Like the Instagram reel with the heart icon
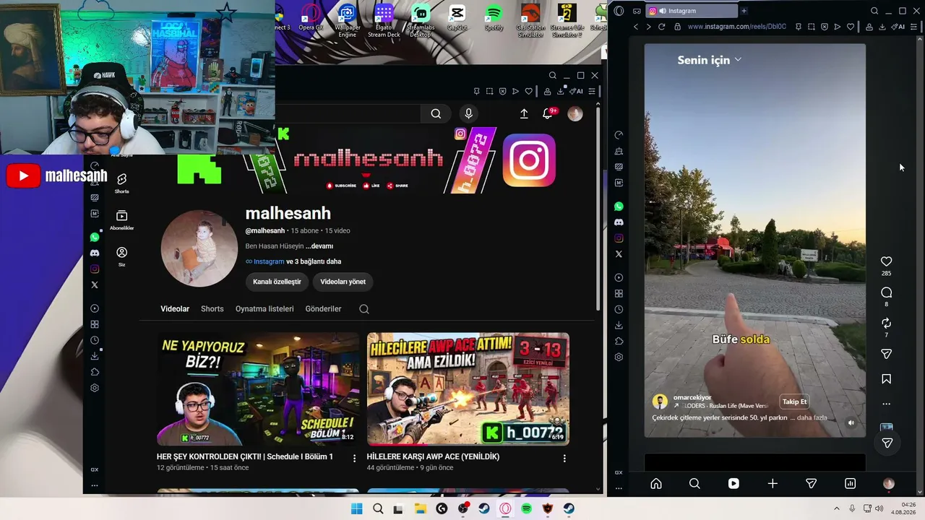The height and width of the screenshot is (520, 925). (886, 261)
